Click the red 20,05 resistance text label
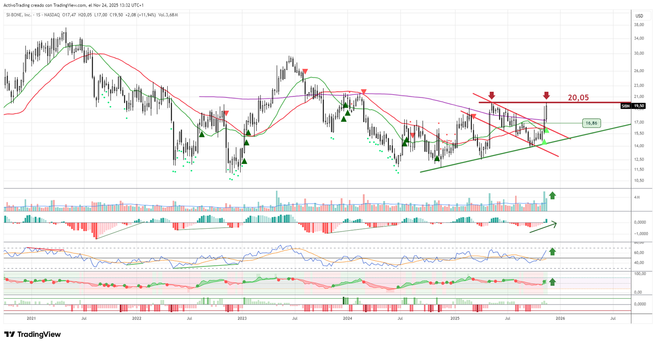 click(x=578, y=98)
